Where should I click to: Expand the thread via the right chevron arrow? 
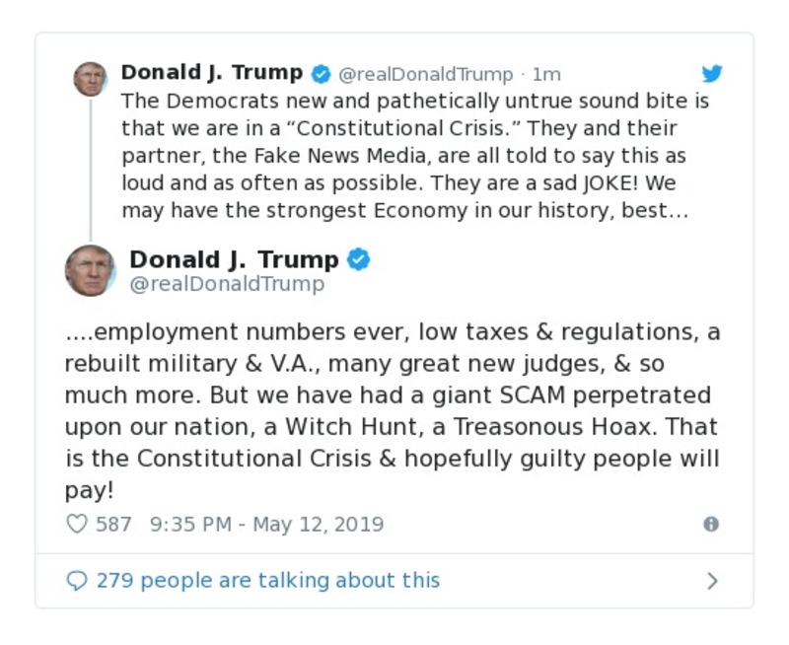coord(712,580)
